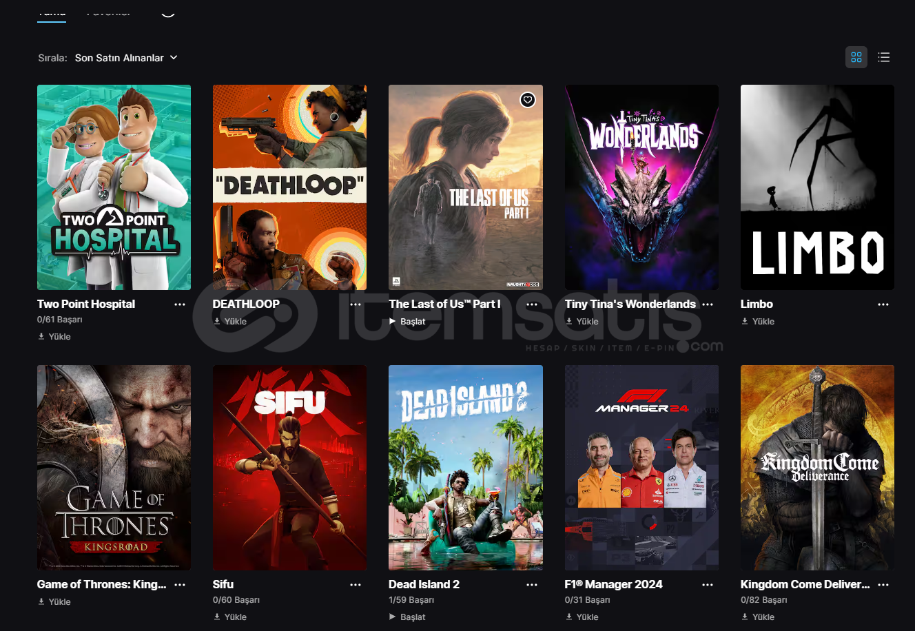Click Yükle under Sifu
Screen dimensions: 915x631
point(230,617)
